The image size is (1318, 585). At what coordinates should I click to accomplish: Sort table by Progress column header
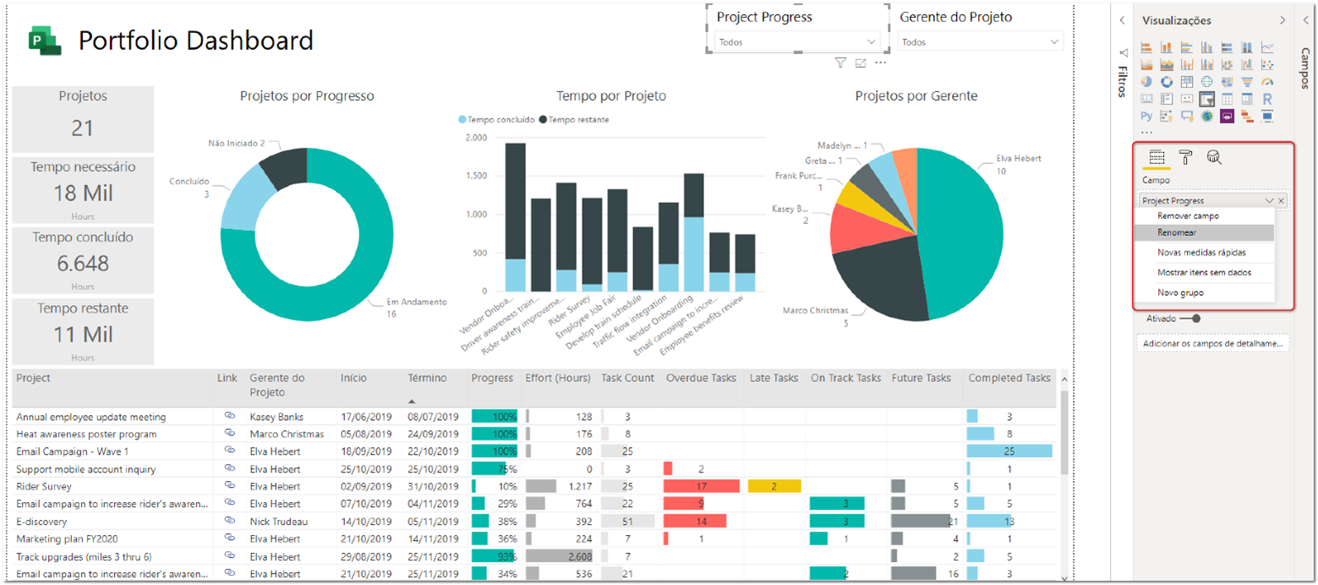point(492,378)
